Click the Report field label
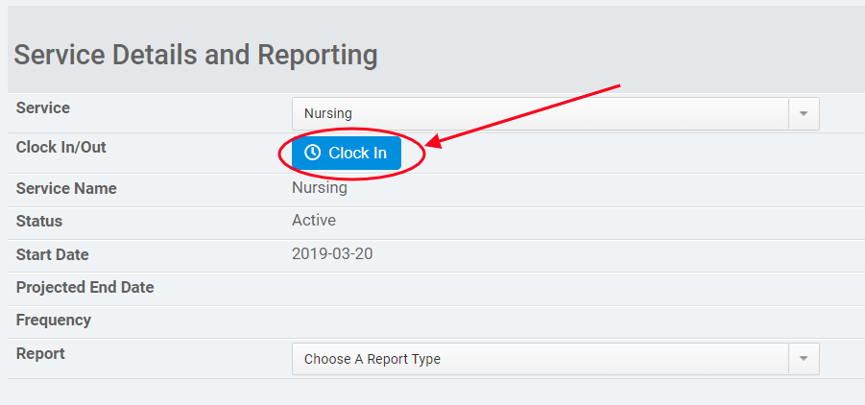Image resolution: width=865 pixels, height=405 pixels. pos(40,354)
